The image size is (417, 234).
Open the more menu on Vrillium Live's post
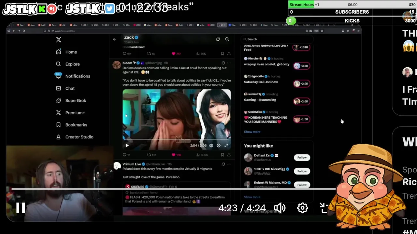[229, 164]
